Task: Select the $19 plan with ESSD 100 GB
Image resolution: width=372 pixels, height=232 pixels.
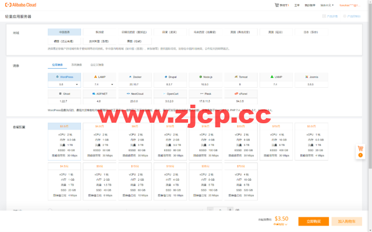Action: pos(206,141)
